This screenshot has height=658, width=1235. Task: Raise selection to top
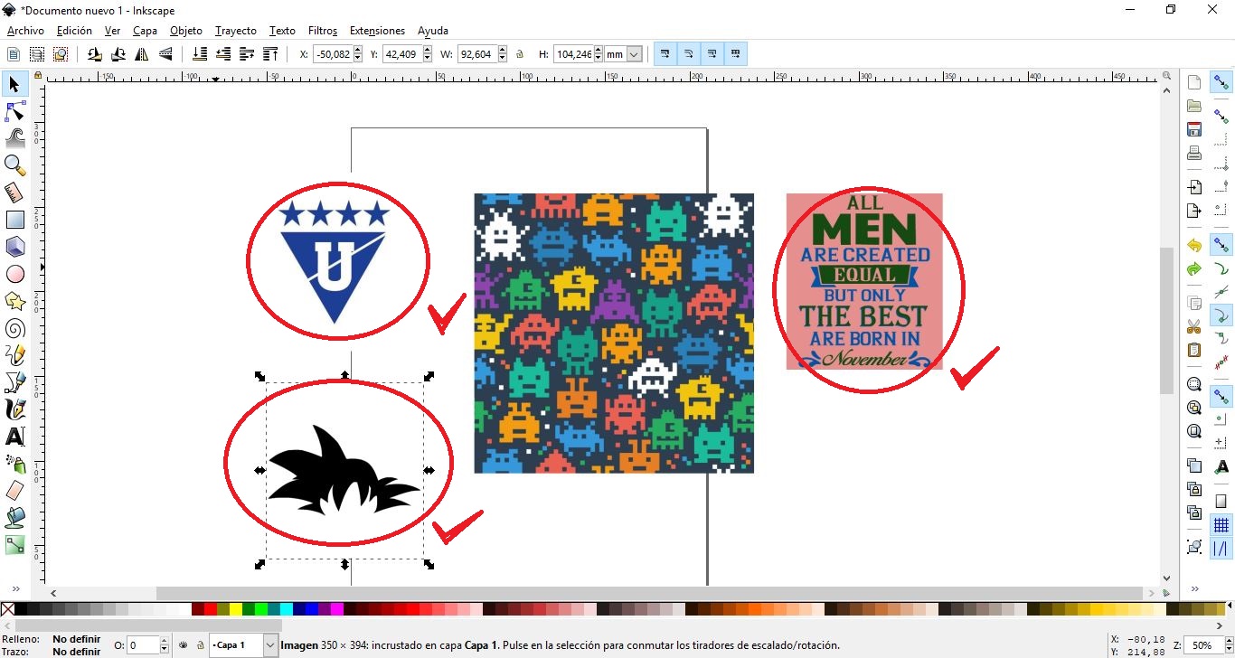[270, 54]
